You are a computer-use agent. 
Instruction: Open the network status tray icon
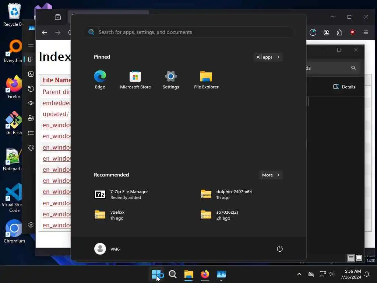point(323,274)
